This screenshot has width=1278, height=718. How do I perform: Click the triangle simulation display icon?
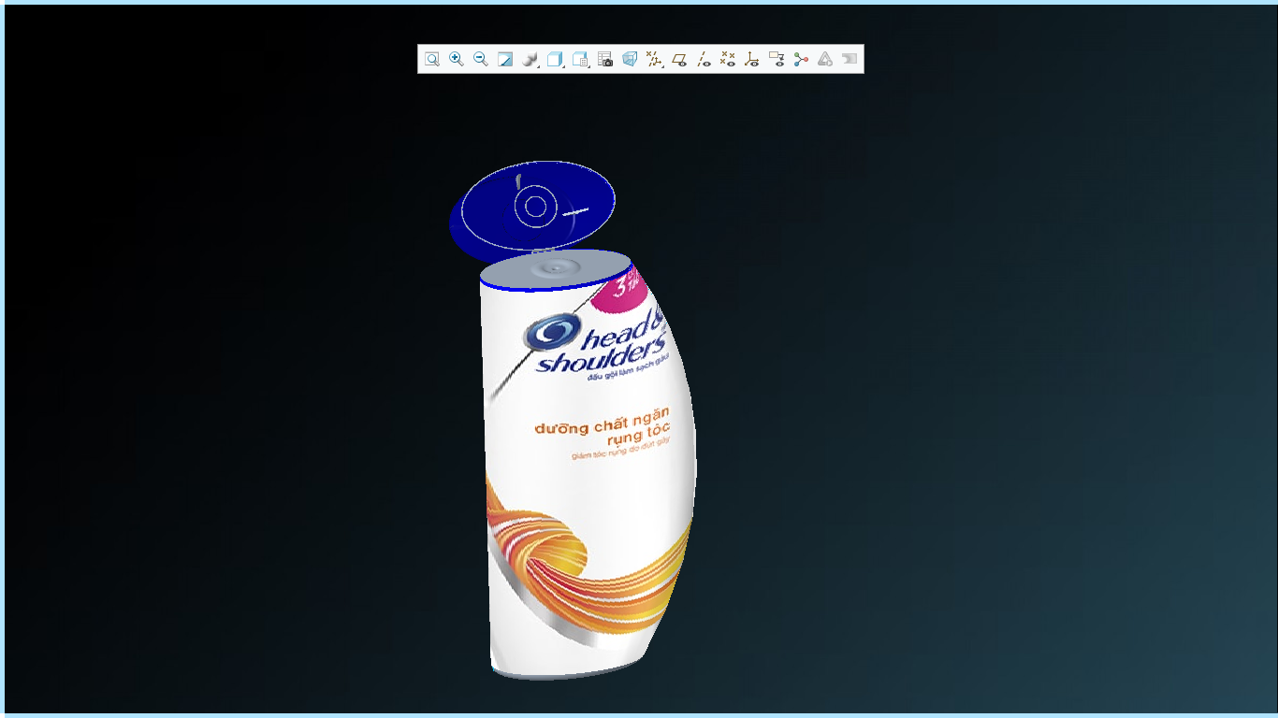coord(825,59)
